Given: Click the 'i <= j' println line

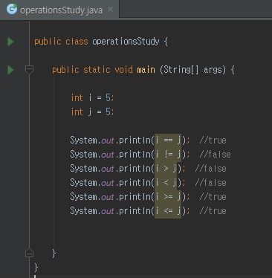Looking at the screenshot, I should [x=148, y=211].
